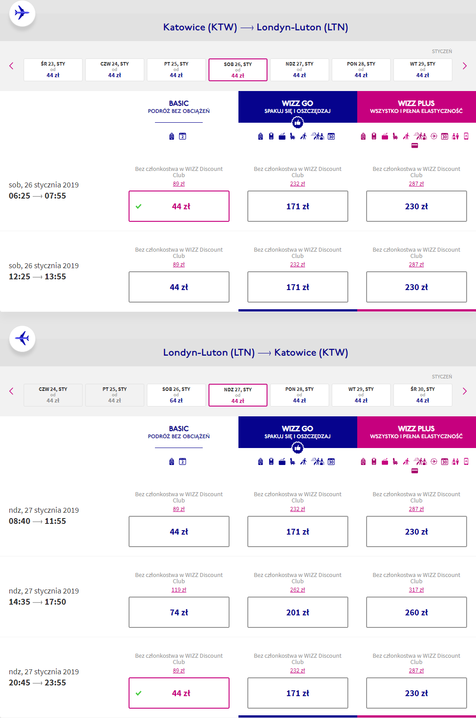
Task: Click the return WIZZ GO checked suitcase icon
Action: point(282,462)
